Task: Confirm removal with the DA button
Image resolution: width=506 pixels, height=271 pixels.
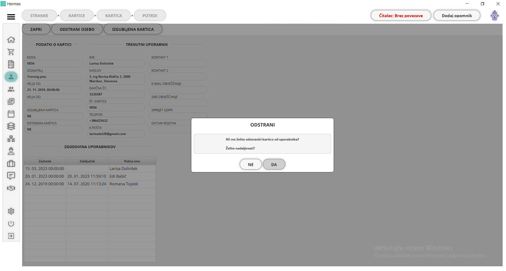Action: tap(274, 164)
